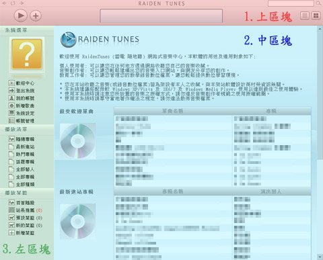Click the scroll down arrow of the main scrollbar
The image size is (323, 260).
[320, 256]
